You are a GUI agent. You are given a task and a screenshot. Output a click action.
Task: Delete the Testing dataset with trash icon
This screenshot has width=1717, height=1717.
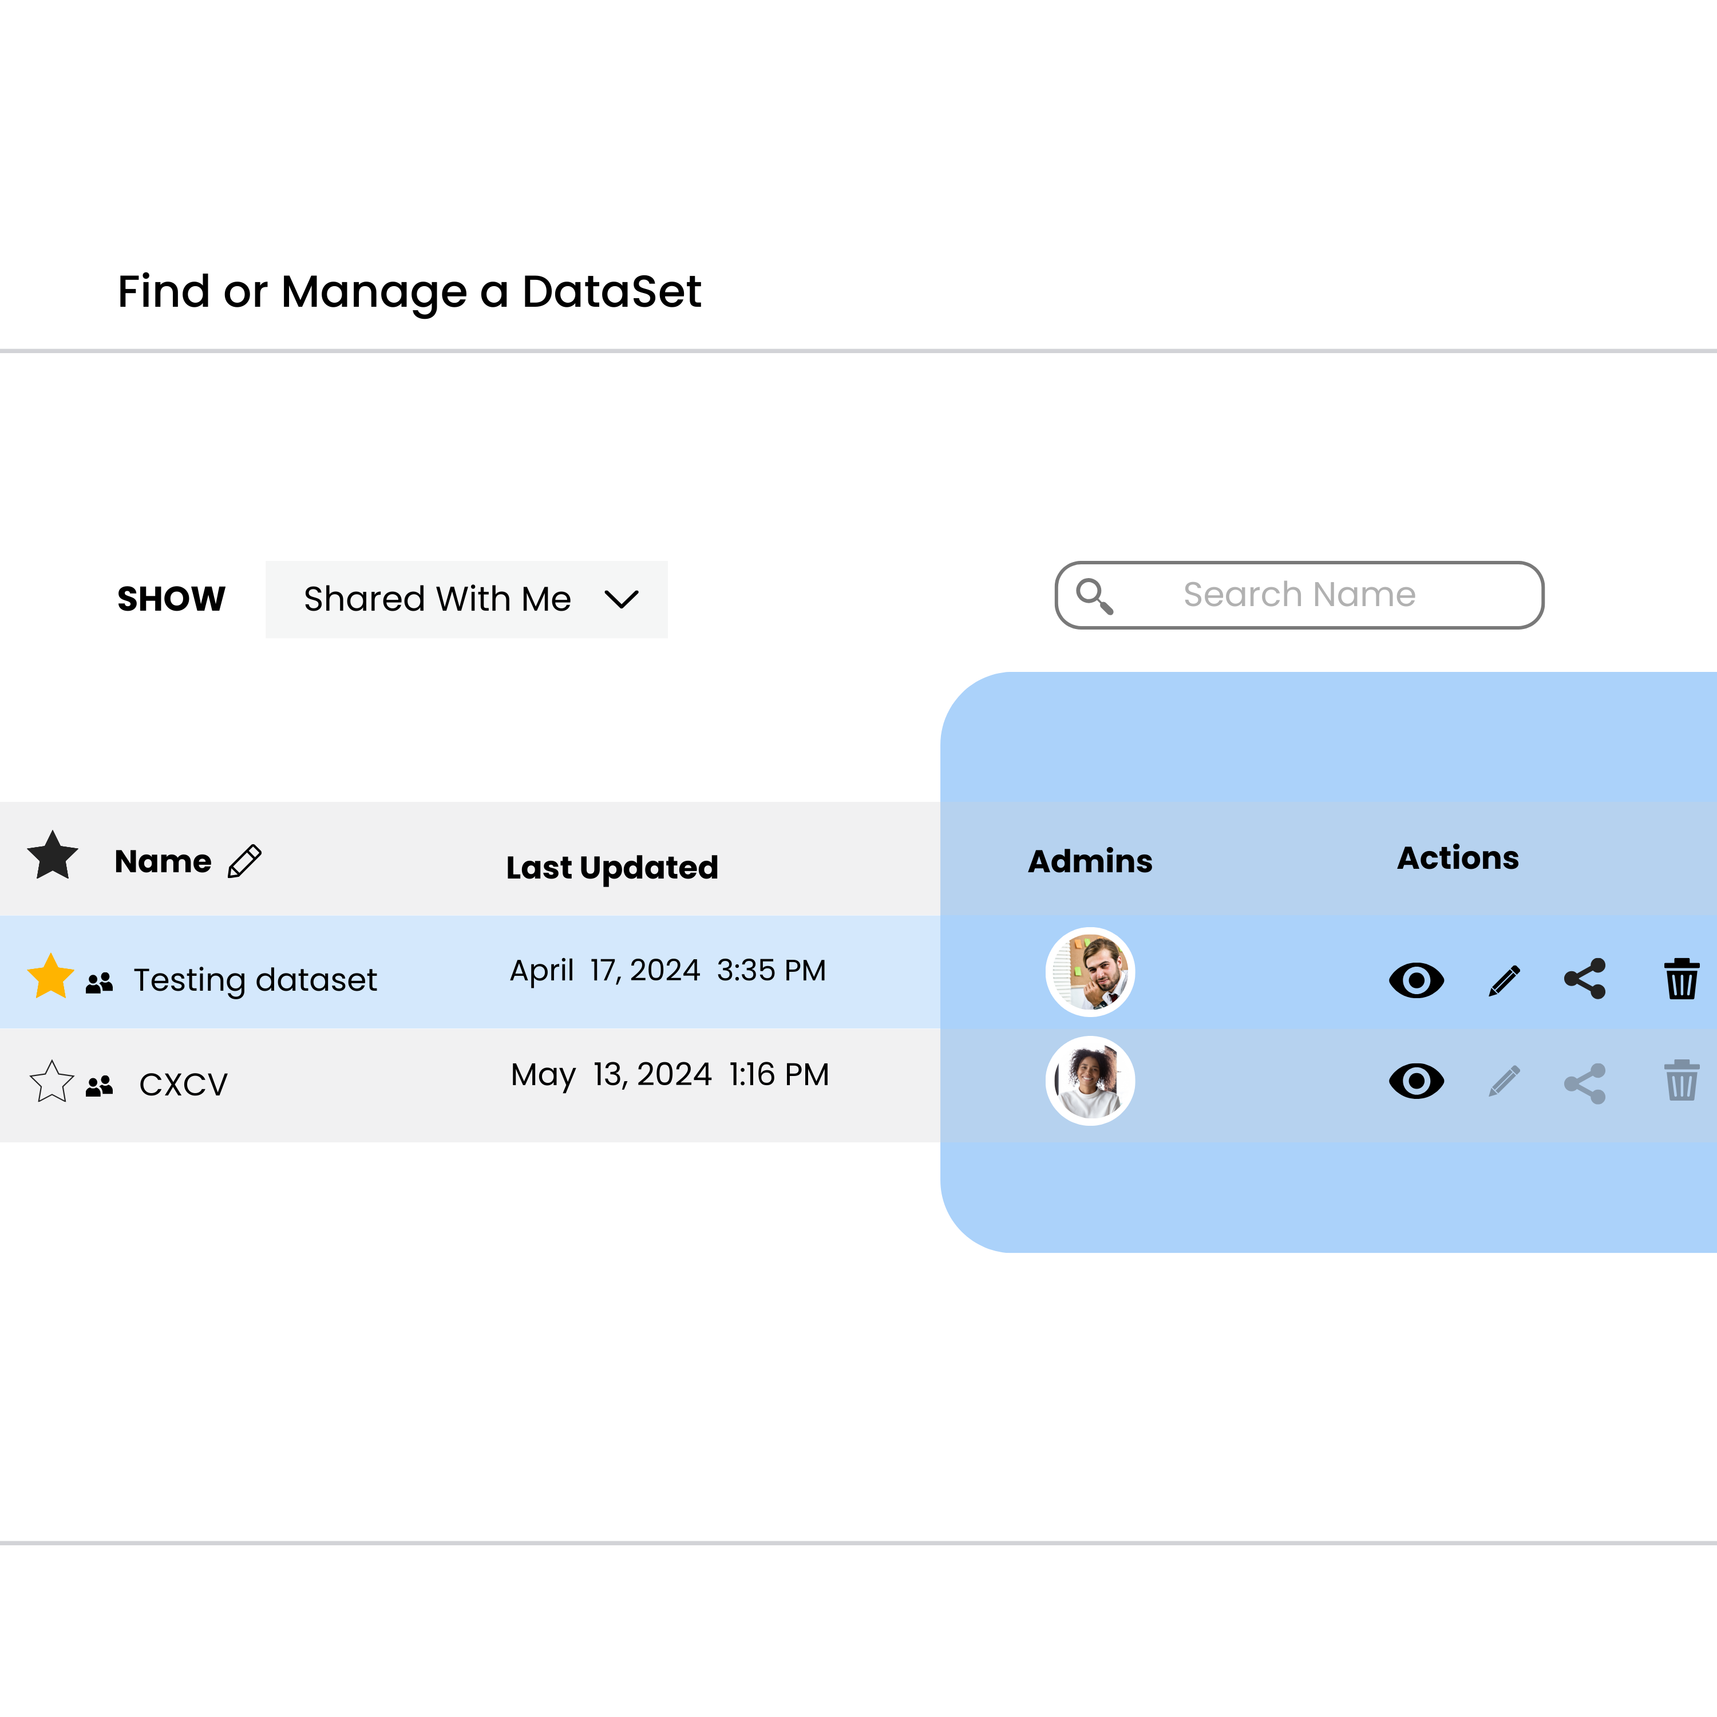1682,979
